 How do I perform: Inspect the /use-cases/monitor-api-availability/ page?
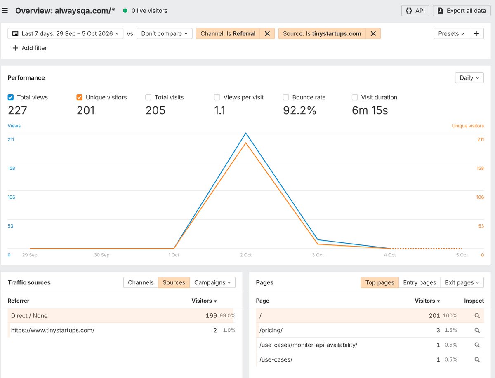tap(477, 345)
